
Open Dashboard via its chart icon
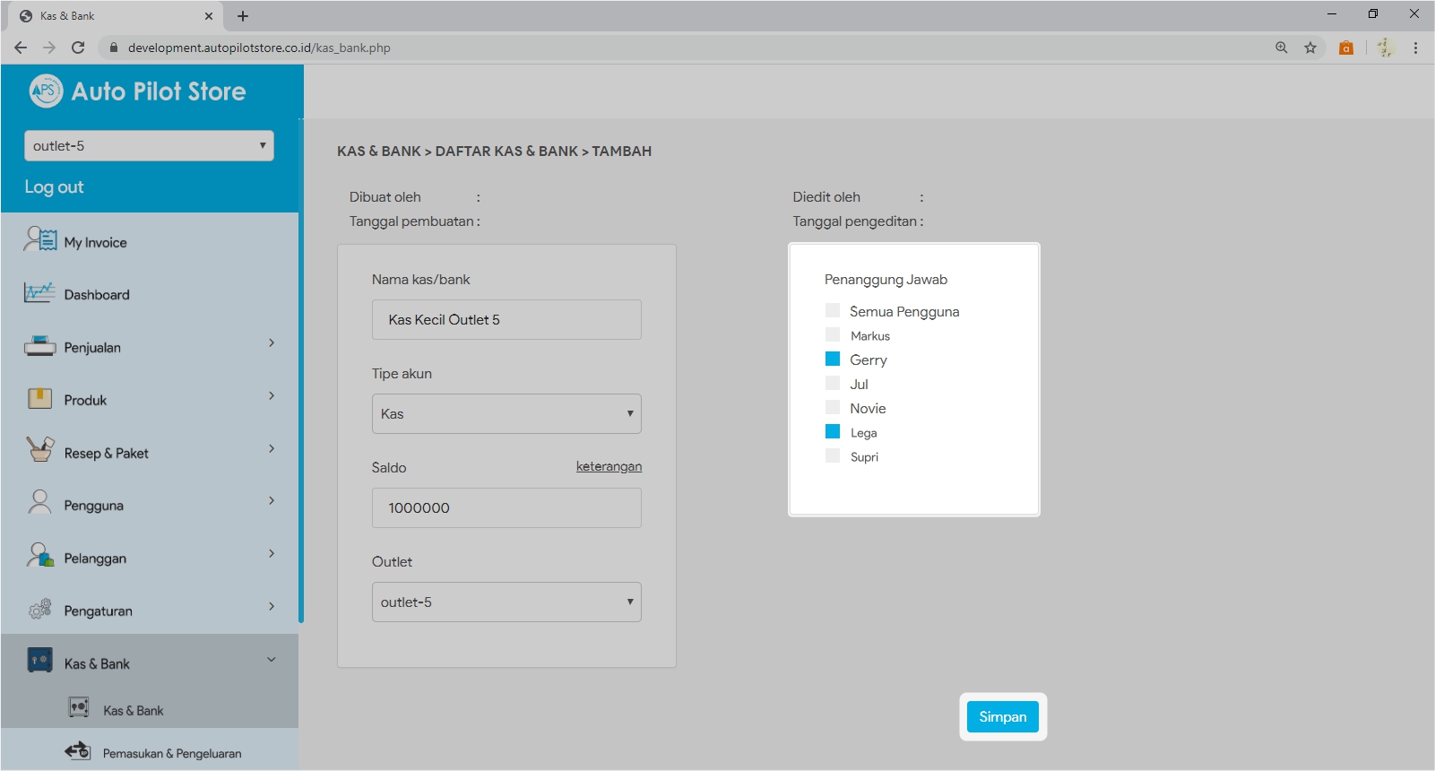39,293
